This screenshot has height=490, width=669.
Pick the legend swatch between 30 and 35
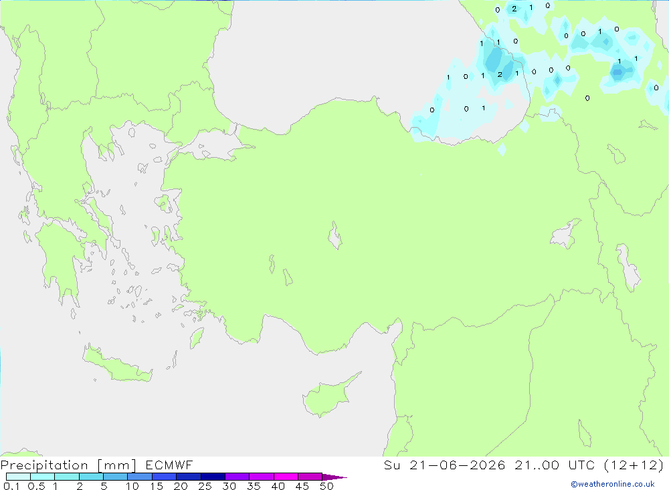[x=237, y=477]
